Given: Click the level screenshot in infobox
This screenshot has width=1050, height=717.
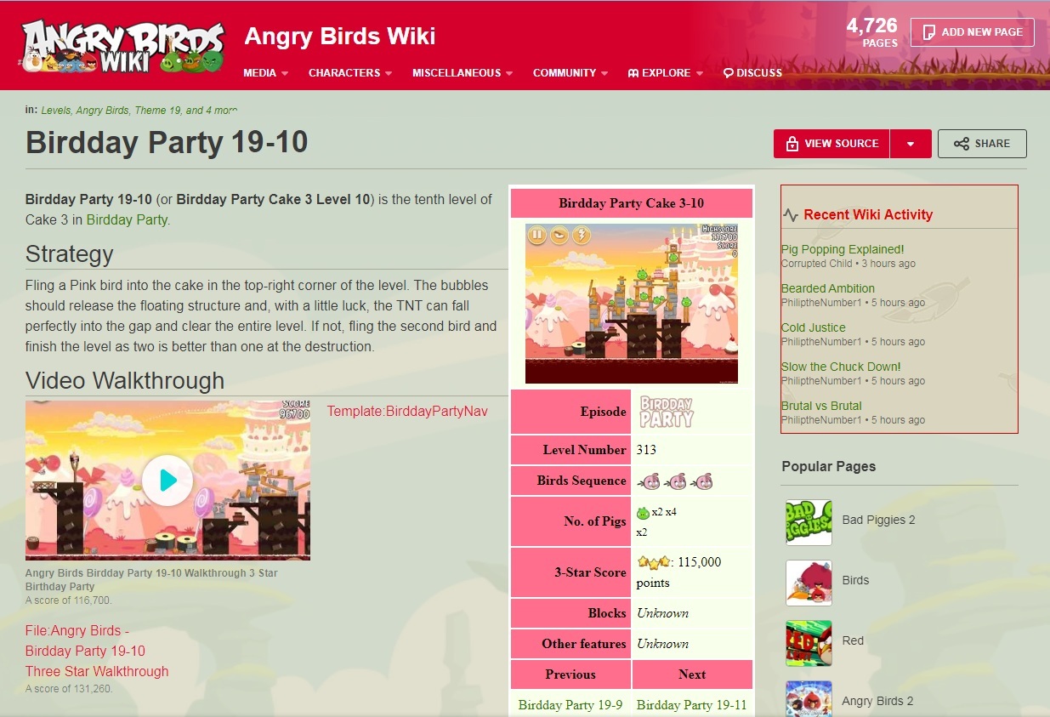Looking at the screenshot, I should tap(632, 303).
